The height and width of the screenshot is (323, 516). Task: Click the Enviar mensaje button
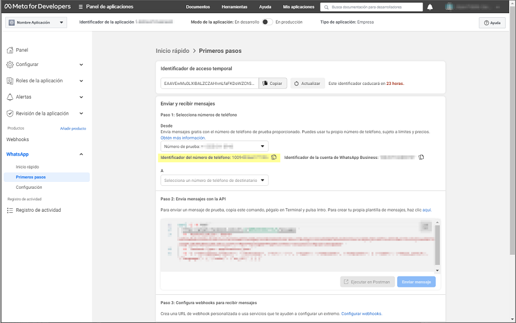pos(416,282)
